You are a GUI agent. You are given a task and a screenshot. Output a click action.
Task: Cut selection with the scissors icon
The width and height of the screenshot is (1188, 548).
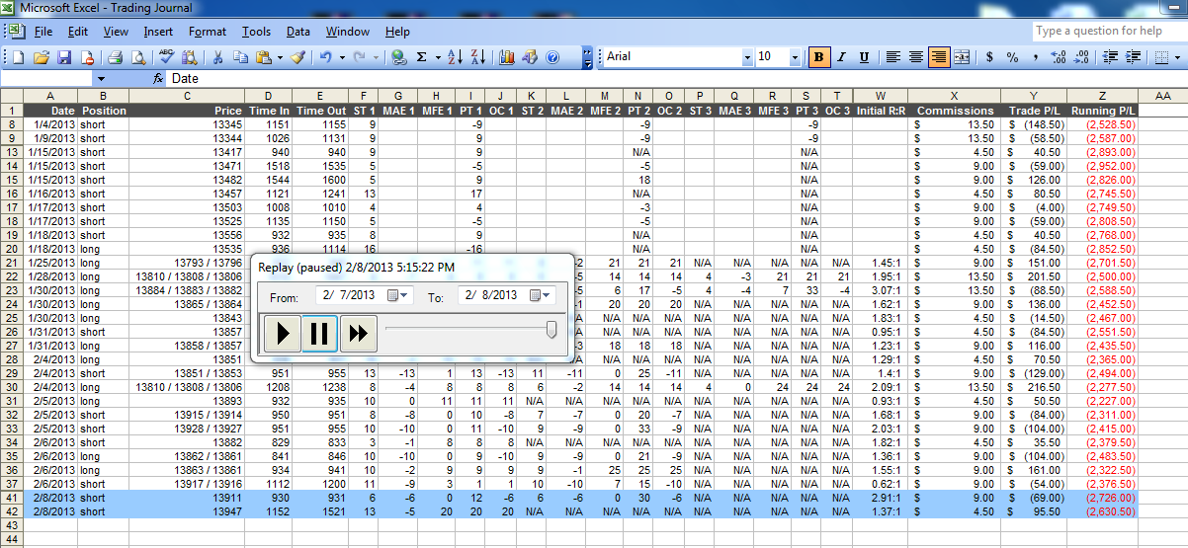click(x=216, y=57)
